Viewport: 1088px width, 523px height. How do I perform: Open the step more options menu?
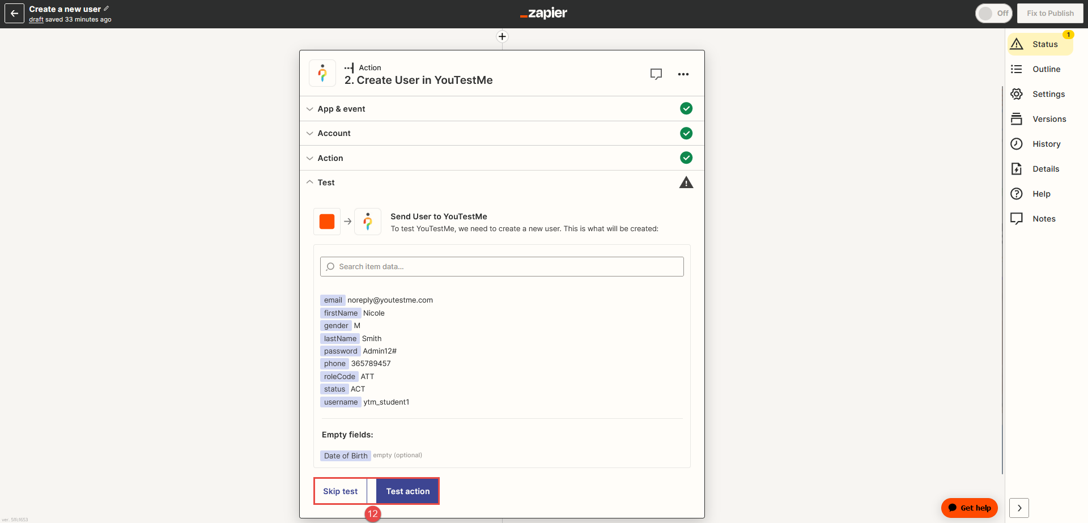(683, 74)
